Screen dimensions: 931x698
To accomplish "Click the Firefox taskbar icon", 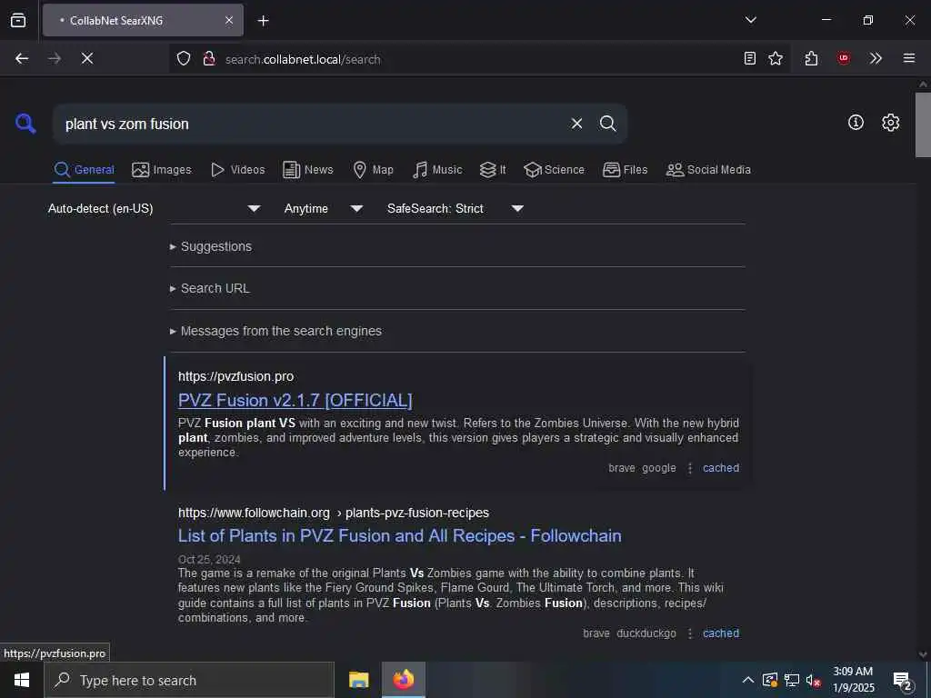I will (x=403, y=680).
